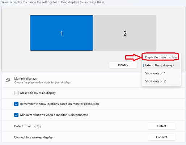Select display 1 in the arrangement preview
This screenshot has height=145, width=186.
62,33
